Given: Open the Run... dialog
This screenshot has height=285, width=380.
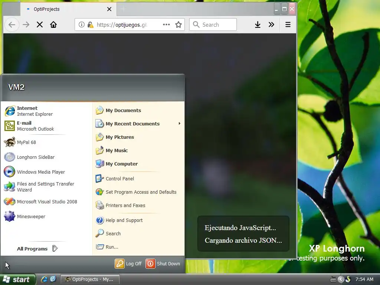Looking at the screenshot, I should coord(139,247).
